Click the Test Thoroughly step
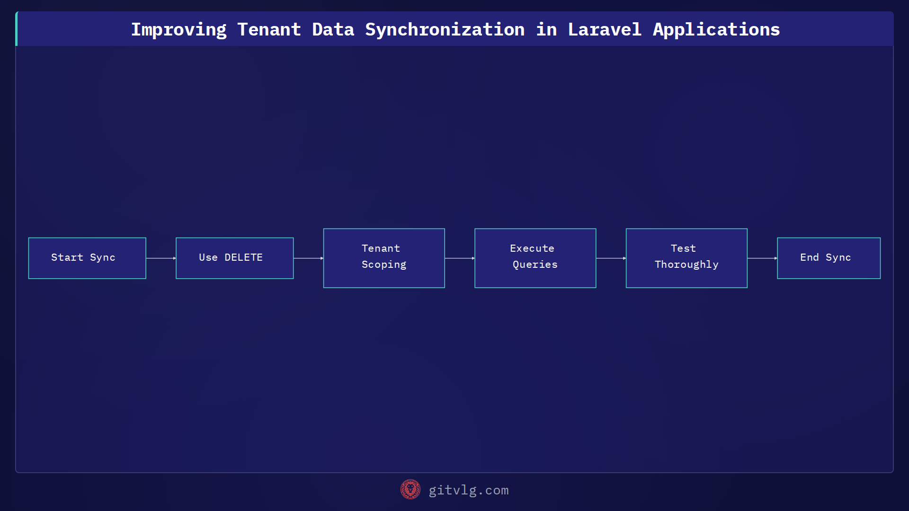The width and height of the screenshot is (909, 511). tap(686, 258)
